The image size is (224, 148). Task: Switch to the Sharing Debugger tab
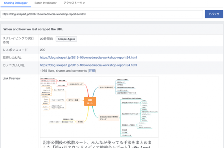click(x=16, y=3)
